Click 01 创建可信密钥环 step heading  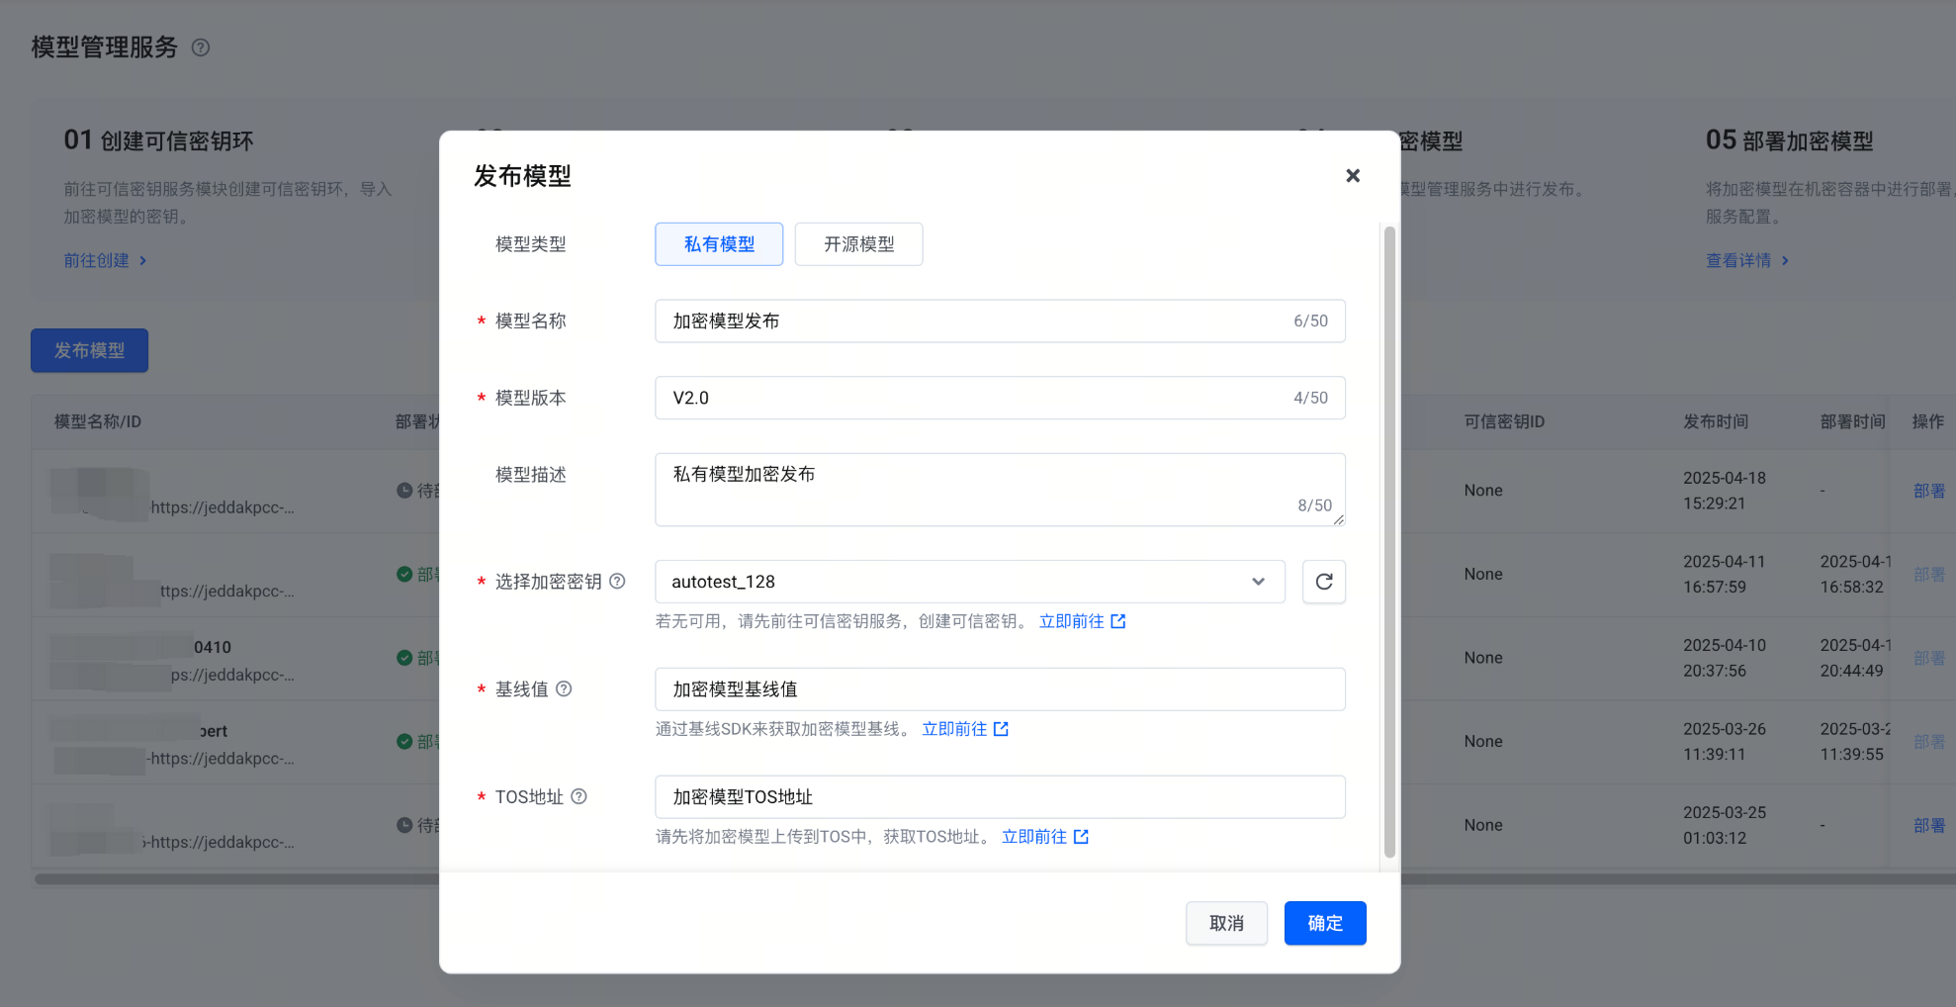[158, 140]
